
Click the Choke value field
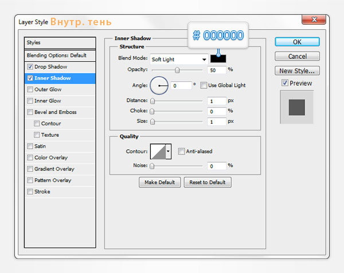216,111
